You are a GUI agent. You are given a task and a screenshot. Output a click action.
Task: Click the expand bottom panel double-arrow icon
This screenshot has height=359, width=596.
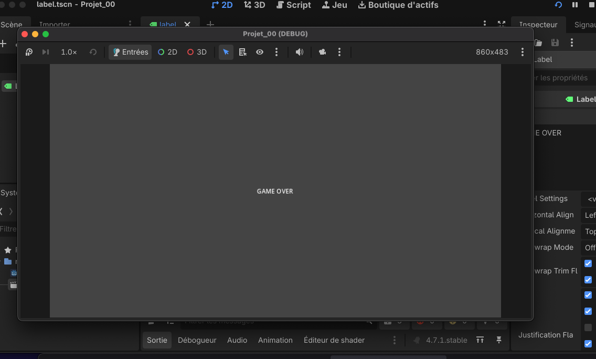point(480,340)
